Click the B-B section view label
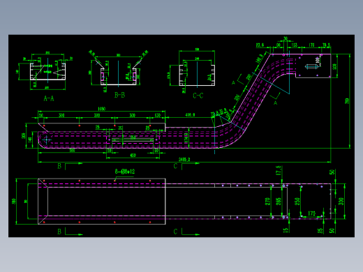 tap(119, 95)
